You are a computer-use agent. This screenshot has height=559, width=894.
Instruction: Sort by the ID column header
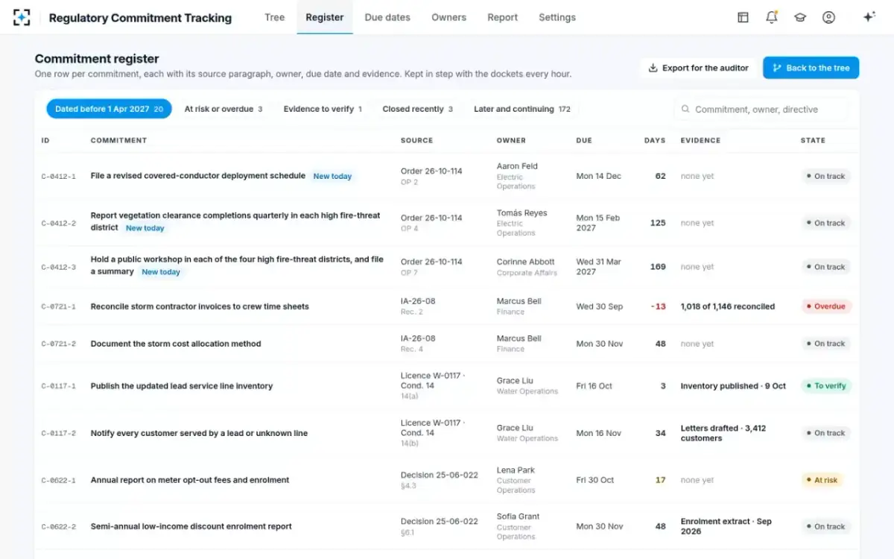[x=45, y=140]
